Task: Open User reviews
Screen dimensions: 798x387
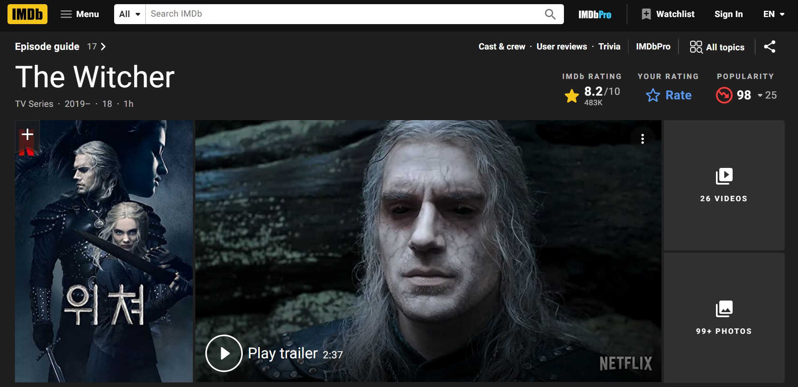Action: coord(561,47)
